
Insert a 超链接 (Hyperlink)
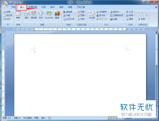[x=68, y=12]
